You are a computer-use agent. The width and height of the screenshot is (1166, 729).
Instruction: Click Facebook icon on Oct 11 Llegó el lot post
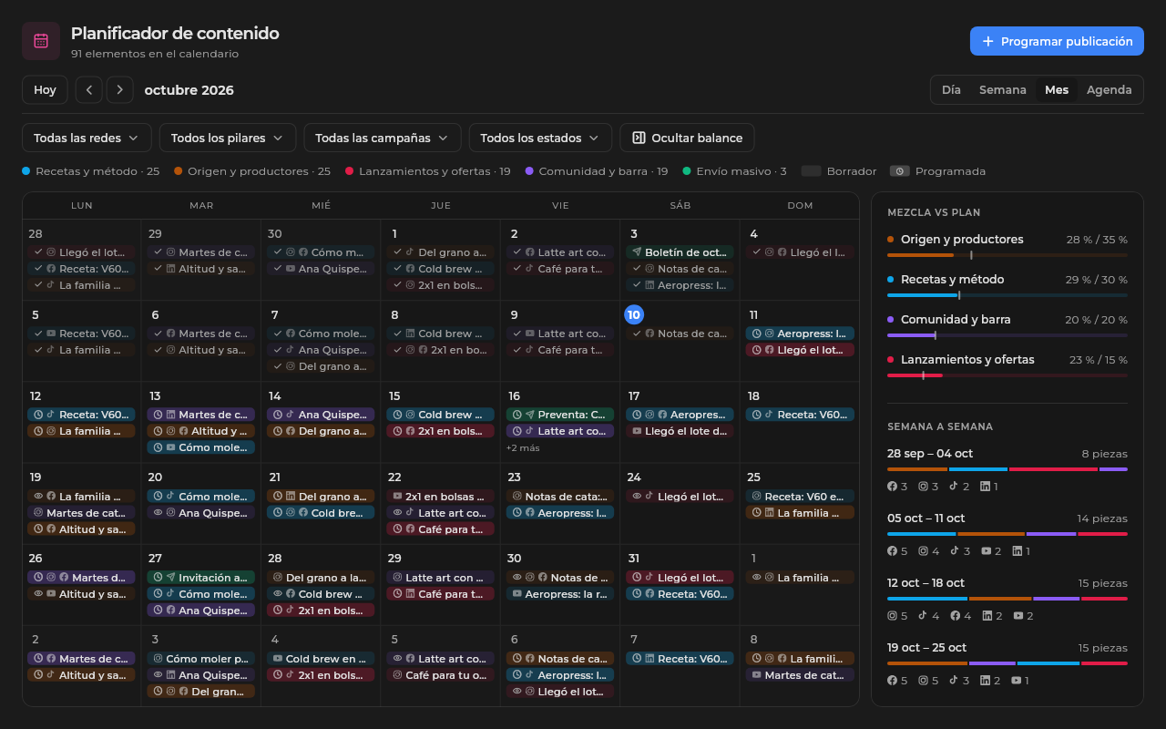pos(769,350)
